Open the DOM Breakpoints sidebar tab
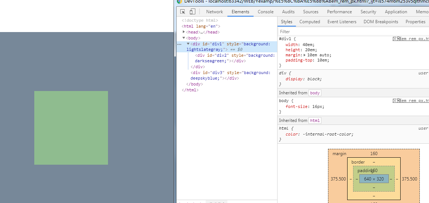Viewport: 429px width, 203px height. [x=381, y=22]
